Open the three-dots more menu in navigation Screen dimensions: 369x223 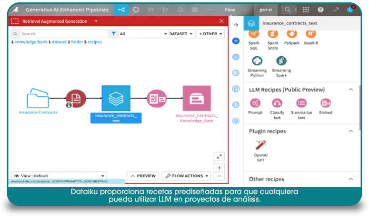click(x=209, y=10)
